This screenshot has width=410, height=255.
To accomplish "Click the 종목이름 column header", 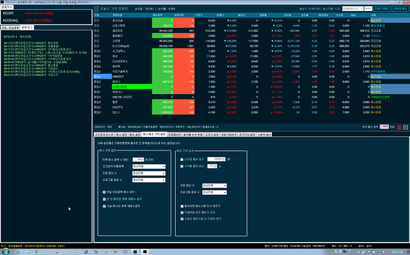I will pos(117,15).
